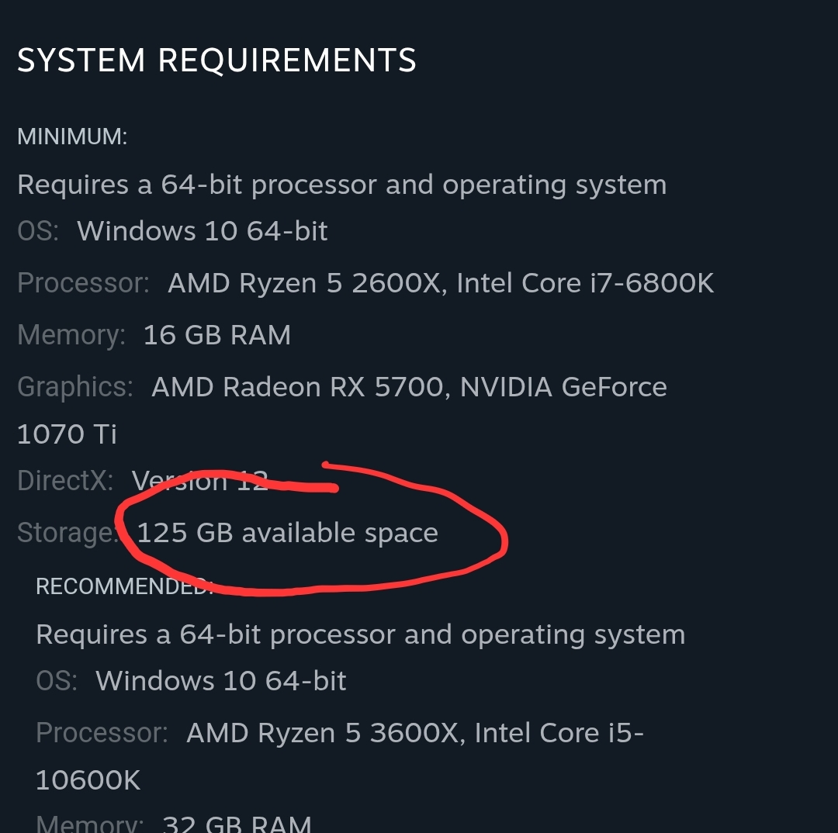Screen dimensions: 838x833
Task: Select minimum Windows 10 64-bit value
Action: pos(203,231)
